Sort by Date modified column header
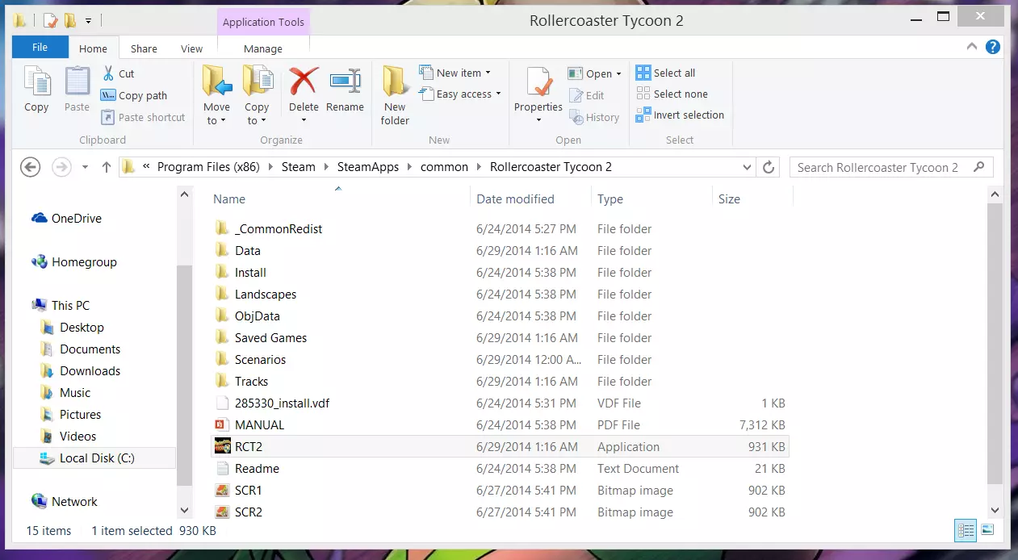Viewport: 1018px width, 560px height. [x=530, y=199]
